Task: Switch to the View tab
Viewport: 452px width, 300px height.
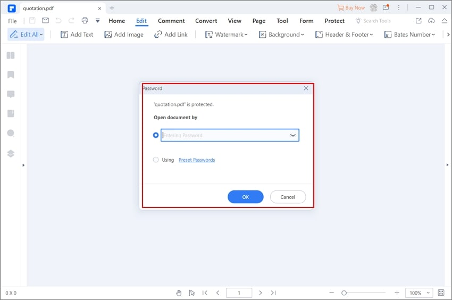Action: coord(235,21)
